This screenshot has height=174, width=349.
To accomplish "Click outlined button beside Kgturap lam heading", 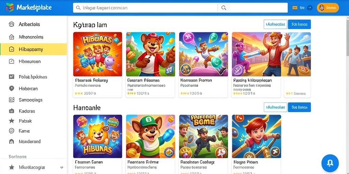I will click(275, 24).
